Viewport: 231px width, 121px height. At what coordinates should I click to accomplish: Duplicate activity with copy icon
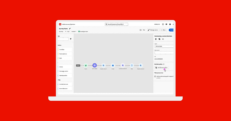point(160,39)
